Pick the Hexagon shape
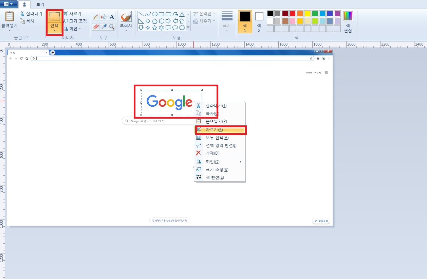The image size is (427, 279). point(162,21)
